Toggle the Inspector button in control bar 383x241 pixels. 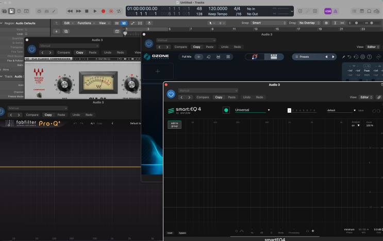(11, 11)
